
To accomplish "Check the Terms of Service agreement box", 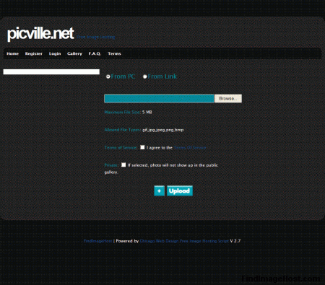I will click(x=142, y=147).
